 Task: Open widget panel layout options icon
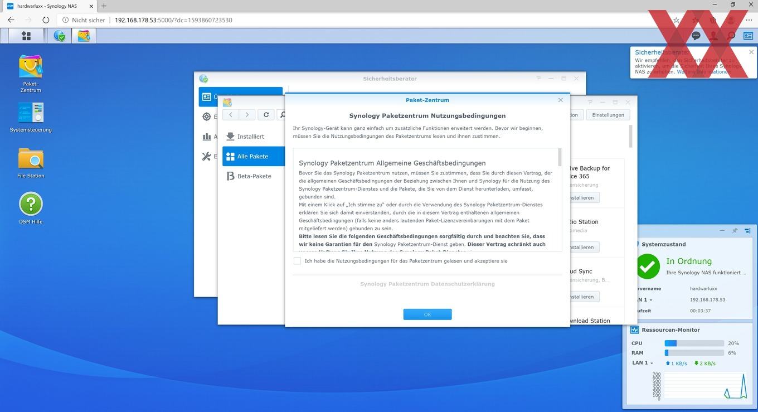(747, 230)
